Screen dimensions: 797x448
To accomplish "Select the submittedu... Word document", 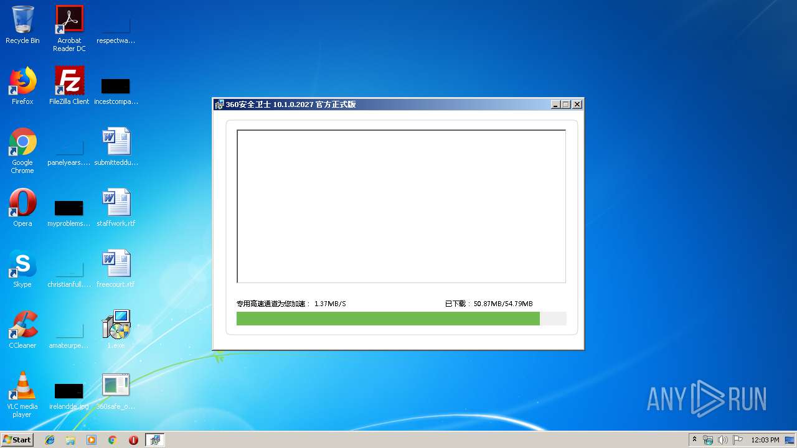I will click(x=116, y=147).
